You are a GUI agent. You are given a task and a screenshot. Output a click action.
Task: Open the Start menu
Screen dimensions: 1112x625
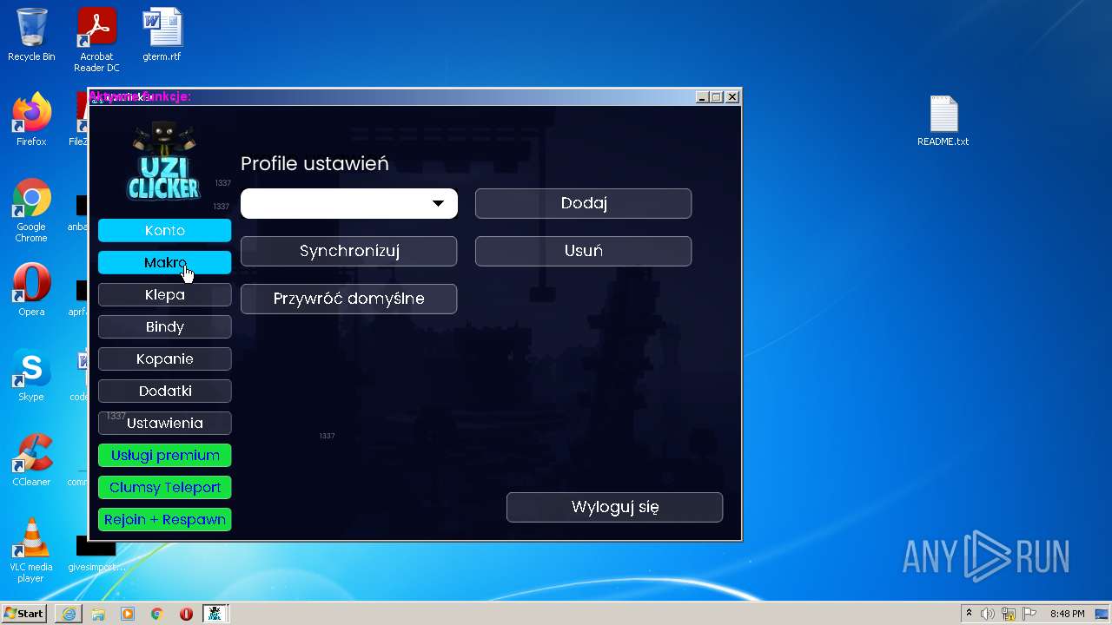point(24,613)
